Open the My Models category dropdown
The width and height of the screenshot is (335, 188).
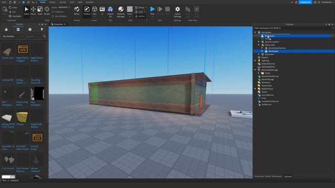pos(13,37)
